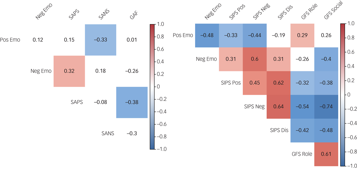Select the 0.6 cell in Neg Emo row
Screen dimensions: 357x169
[x=254, y=59]
